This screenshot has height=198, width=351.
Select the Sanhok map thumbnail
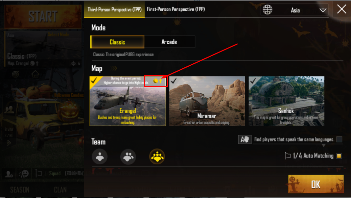(x=286, y=101)
